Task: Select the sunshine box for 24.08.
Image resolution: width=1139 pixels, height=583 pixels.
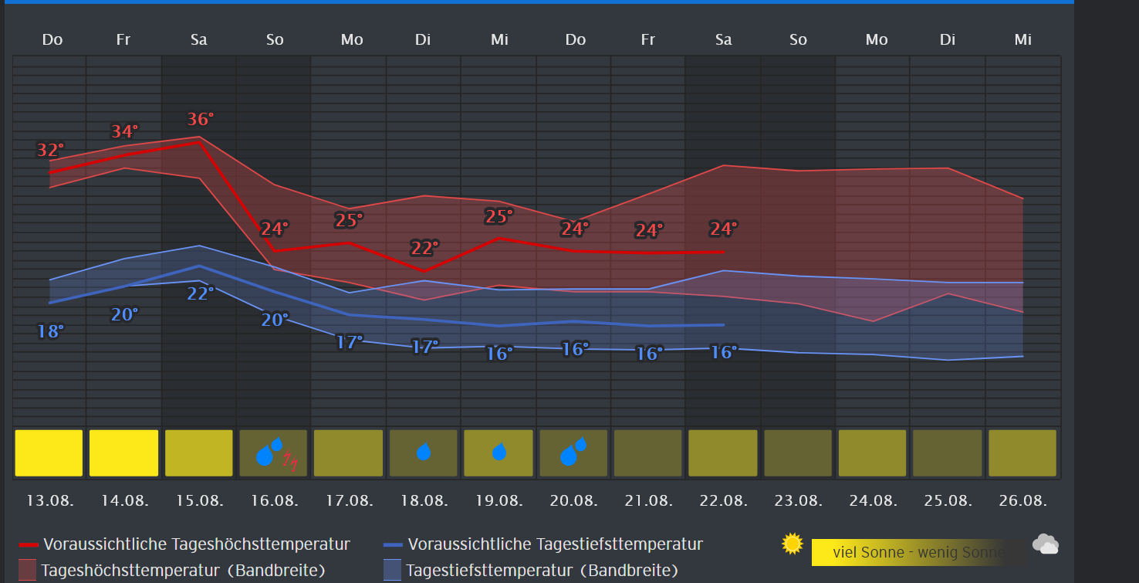Action: click(873, 453)
